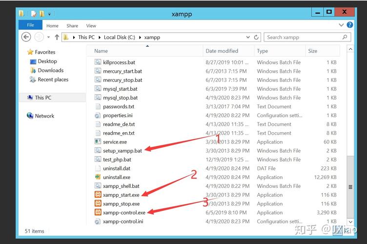Image resolution: width=367 pixels, height=244 pixels.
Task: Select Favorites in the navigation pane
Action: tap(45, 52)
